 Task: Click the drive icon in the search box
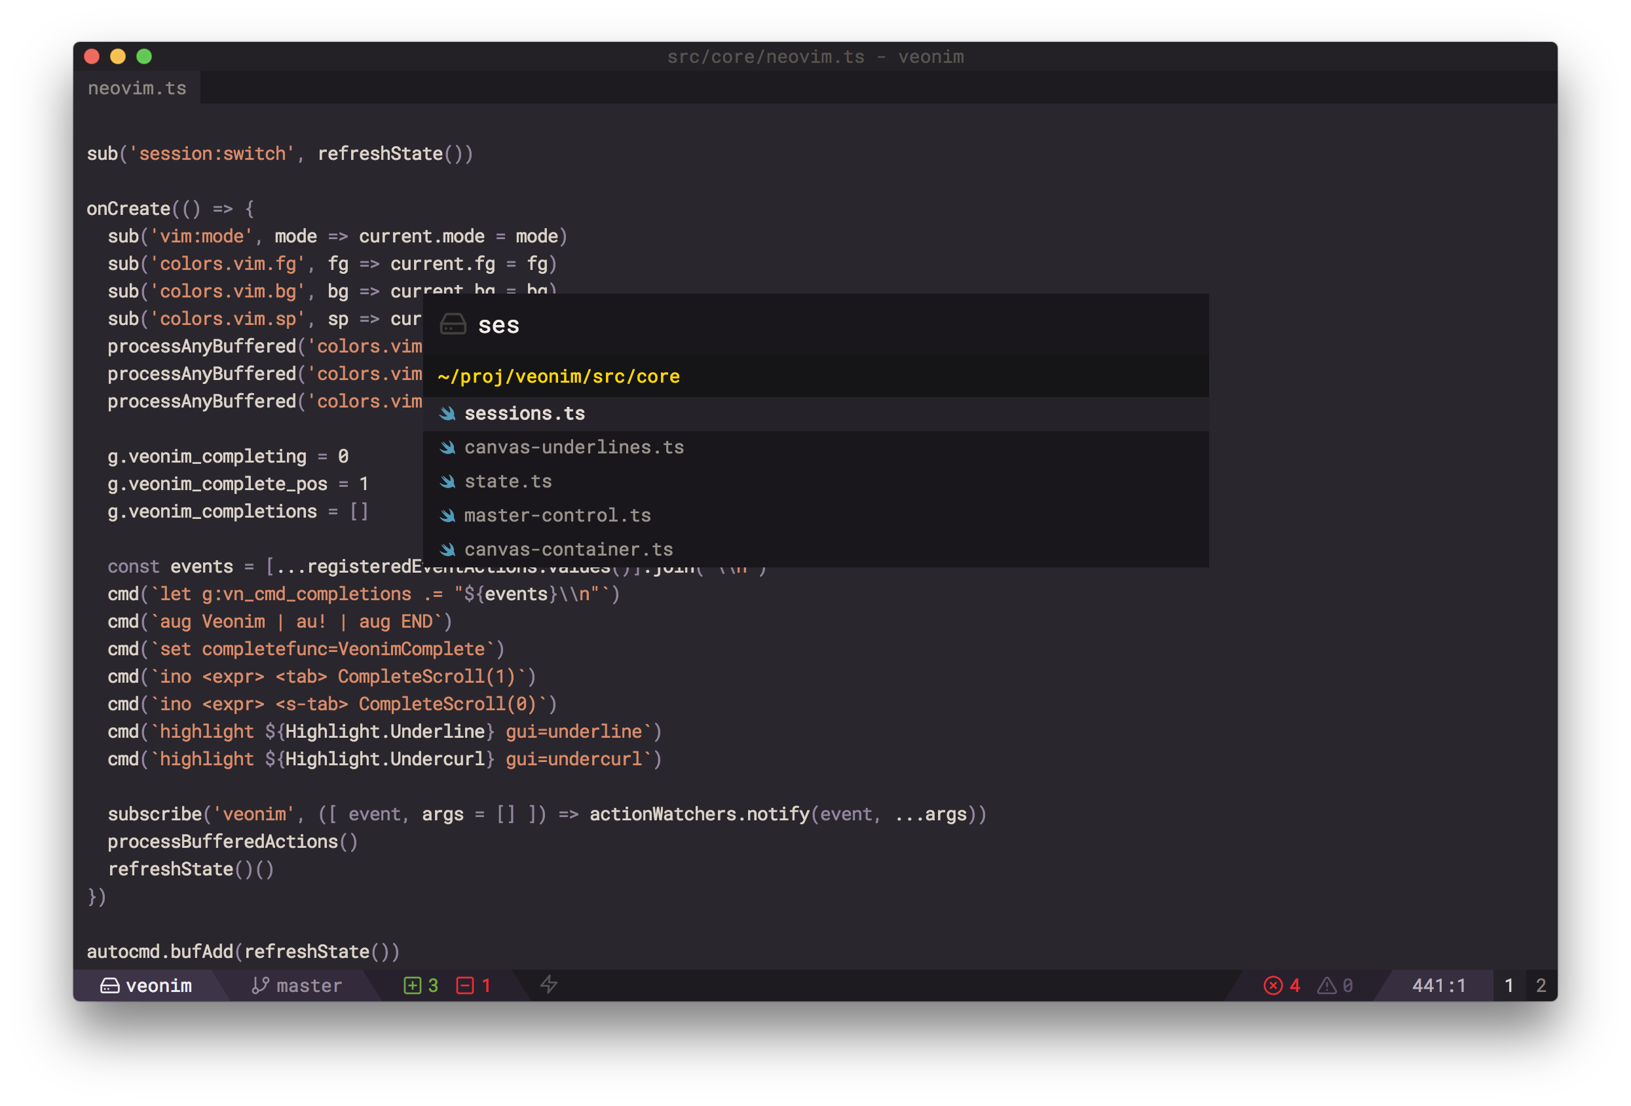tap(453, 324)
